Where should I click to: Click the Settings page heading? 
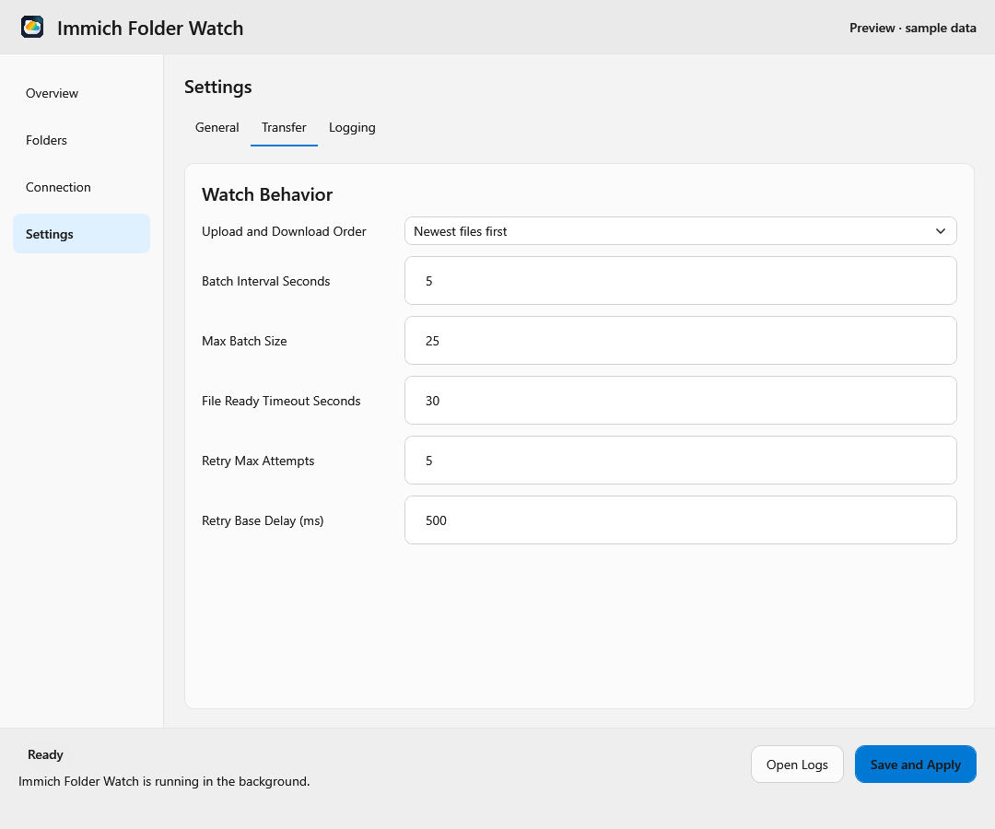click(x=217, y=87)
